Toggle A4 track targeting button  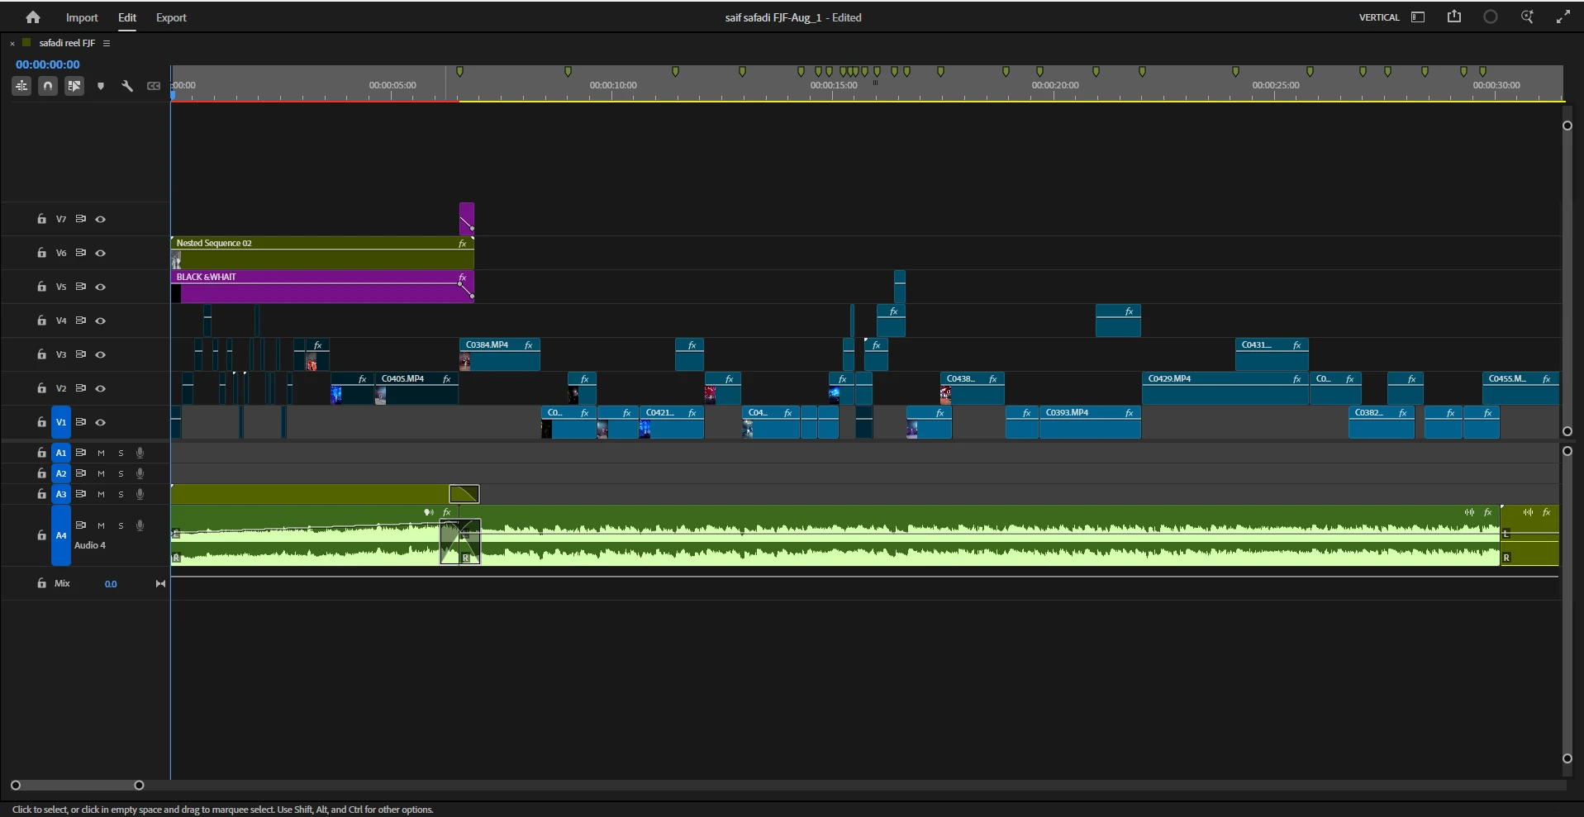(61, 535)
